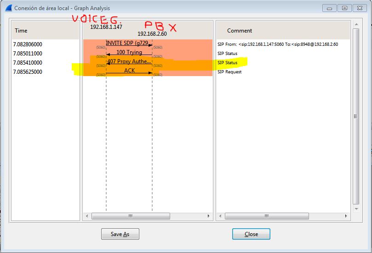The image size is (372, 253).
Task: Select the 100 Trying flow arrow
Action: (x=129, y=53)
